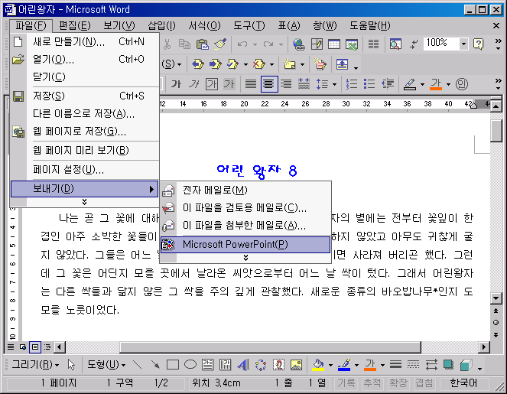
Task: Open the highlight color dropdown arrow
Action: 422,84
